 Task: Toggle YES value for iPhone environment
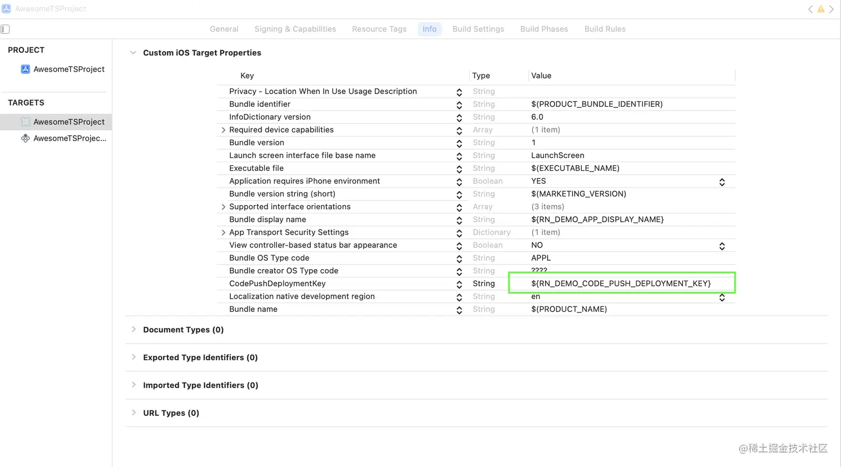point(722,182)
